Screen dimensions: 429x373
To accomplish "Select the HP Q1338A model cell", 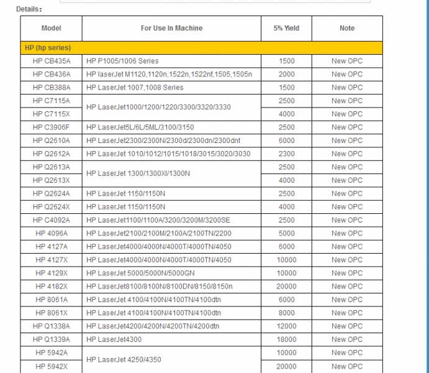I will point(52,326).
